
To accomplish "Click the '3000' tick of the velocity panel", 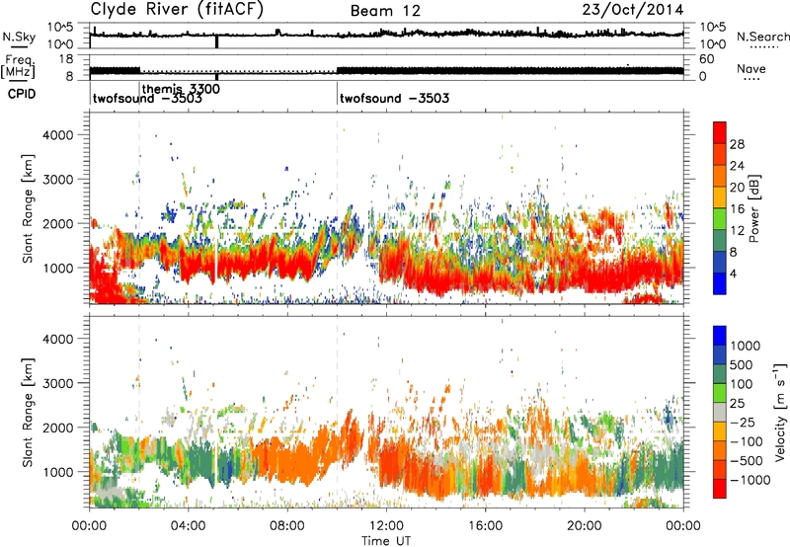I will pyautogui.click(x=57, y=383).
